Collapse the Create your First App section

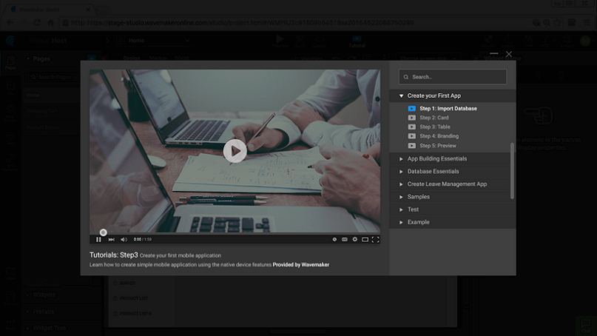(401, 95)
